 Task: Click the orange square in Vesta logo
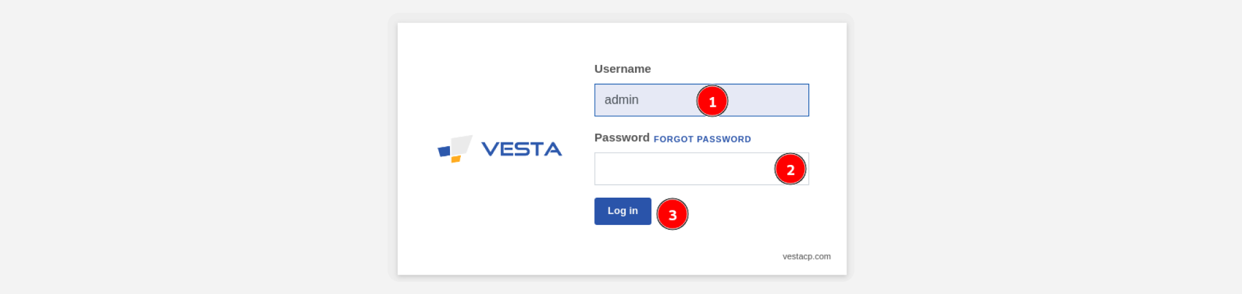click(x=456, y=159)
